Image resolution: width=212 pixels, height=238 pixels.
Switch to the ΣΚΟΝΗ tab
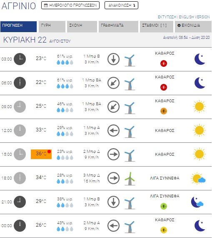click(x=82, y=27)
